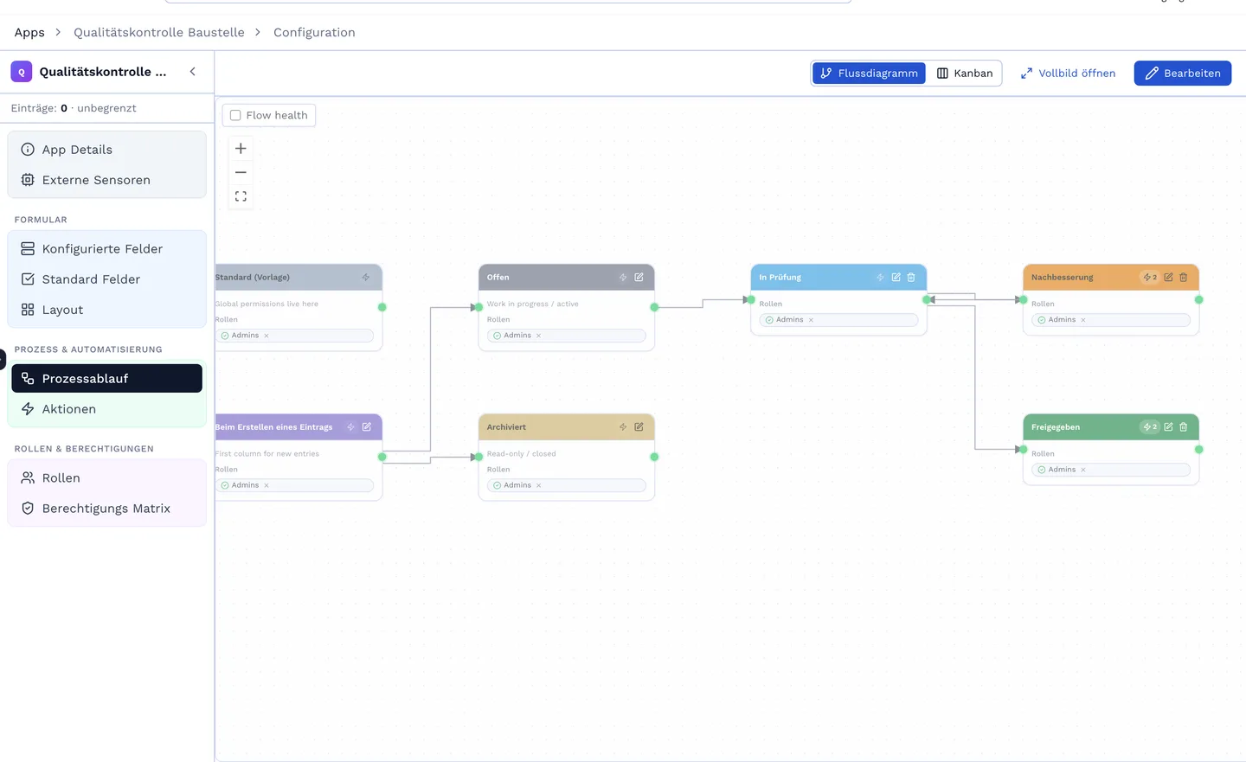
Task: Remove Admins role from Freigegeben stage
Action: (1083, 470)
